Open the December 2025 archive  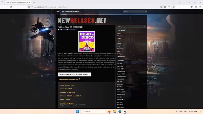pyautogui.click(x=121, y=77)
